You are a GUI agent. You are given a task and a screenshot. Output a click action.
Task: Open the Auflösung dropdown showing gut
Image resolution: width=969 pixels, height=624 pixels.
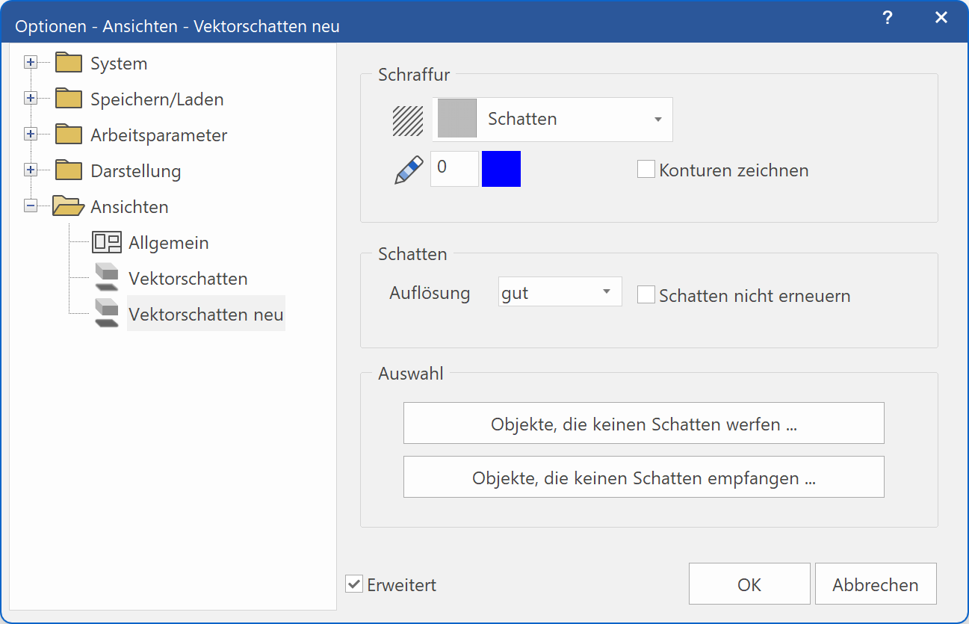(x=559, y=291)
